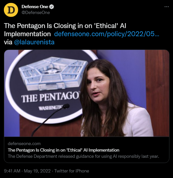Open the @DefenseOne handle link

click(36, 12)
